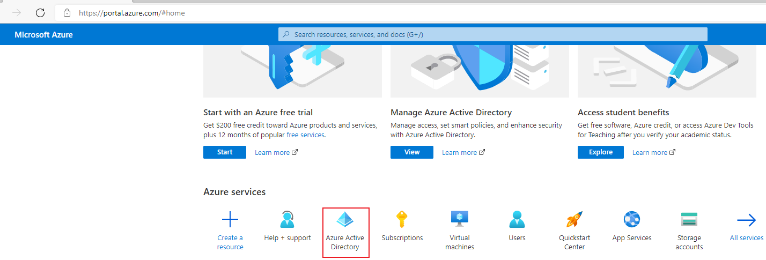Open Help + support service icon
766x260 pixels.
(288, 219)
